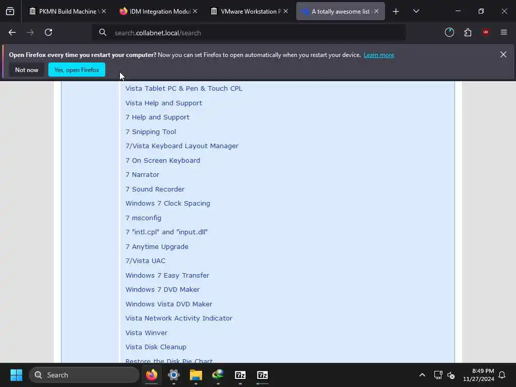Open the Windows Start menu
This screenshot has height=387, width=516.
tap(16, 375)
